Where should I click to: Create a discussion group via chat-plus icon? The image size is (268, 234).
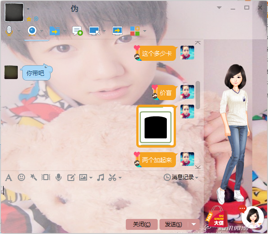[77, 31]
